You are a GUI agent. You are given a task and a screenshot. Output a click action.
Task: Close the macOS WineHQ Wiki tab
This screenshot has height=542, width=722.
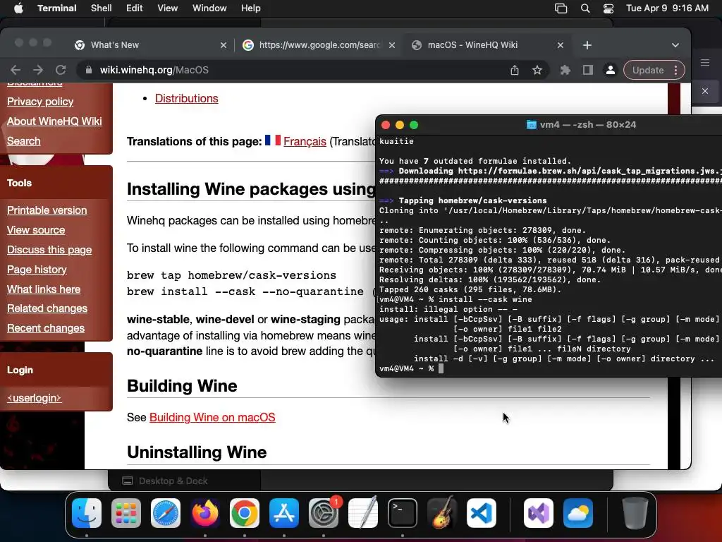pyautogui.click(x=561, y=45)
